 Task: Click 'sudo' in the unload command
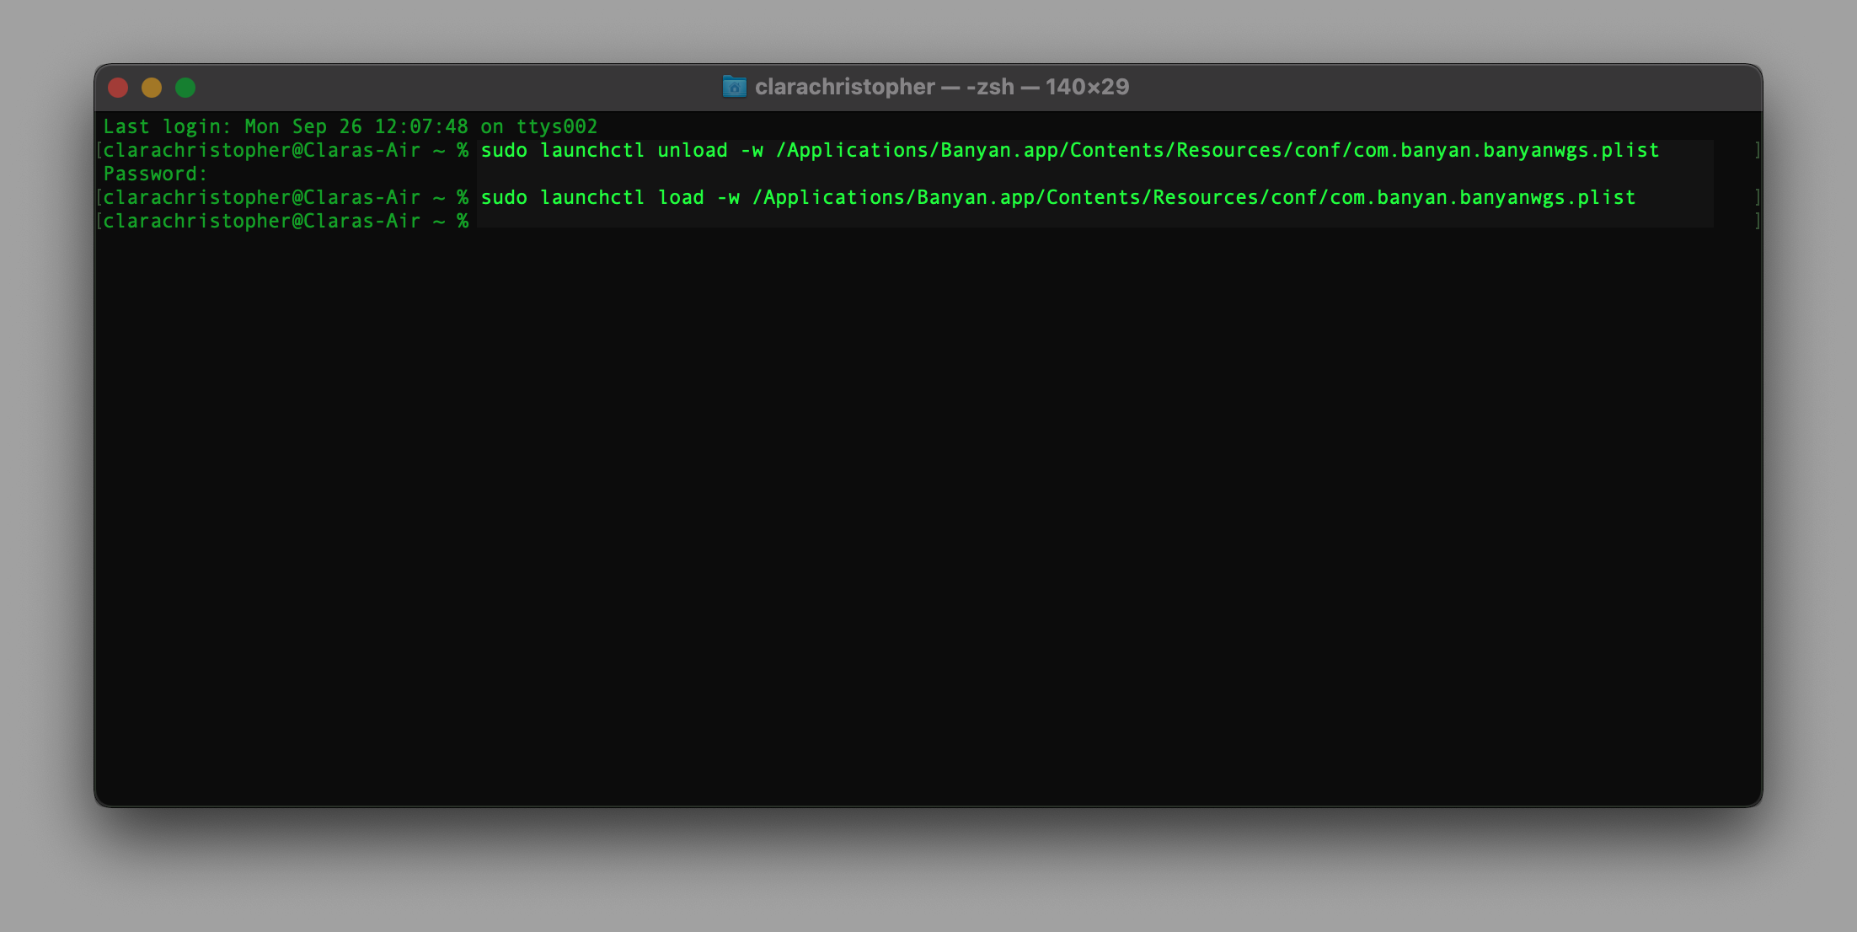coord(504,150)
